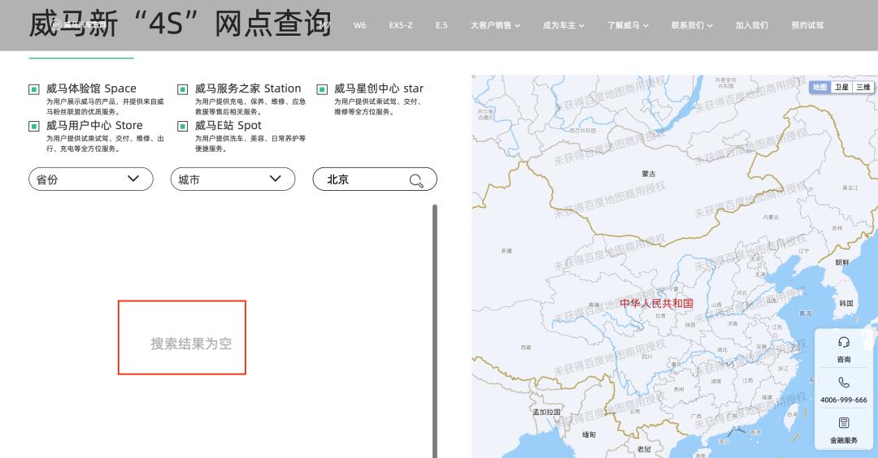The image size is (878, 458).
Task: Toggle the 威马服务之家 Station checkbox
Action: [x=183, y=89]
